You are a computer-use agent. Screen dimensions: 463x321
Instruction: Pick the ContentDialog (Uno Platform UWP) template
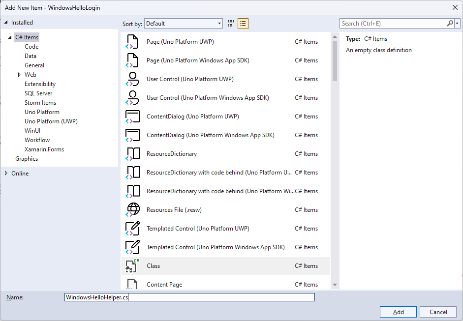(x=193, y=117)
